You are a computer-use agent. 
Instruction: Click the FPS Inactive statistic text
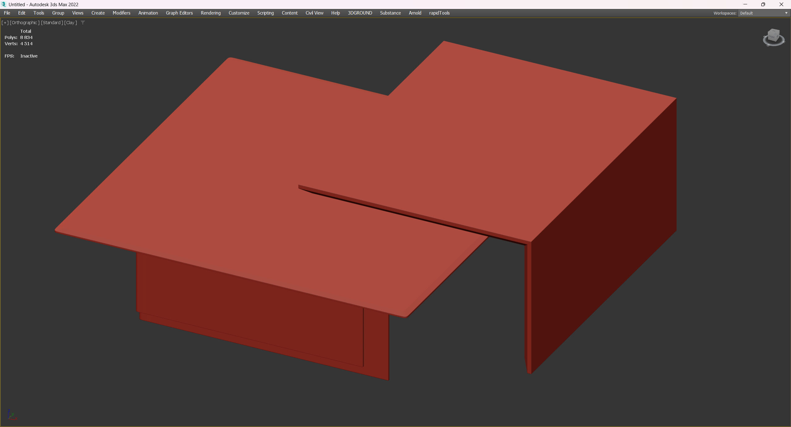pos(21,56)
